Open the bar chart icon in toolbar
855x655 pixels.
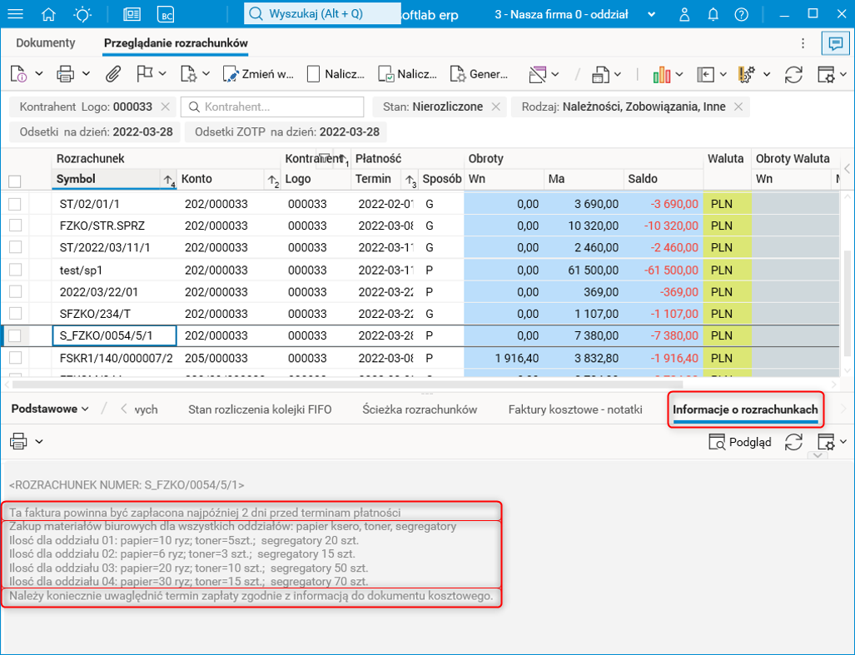pos(662,74)
